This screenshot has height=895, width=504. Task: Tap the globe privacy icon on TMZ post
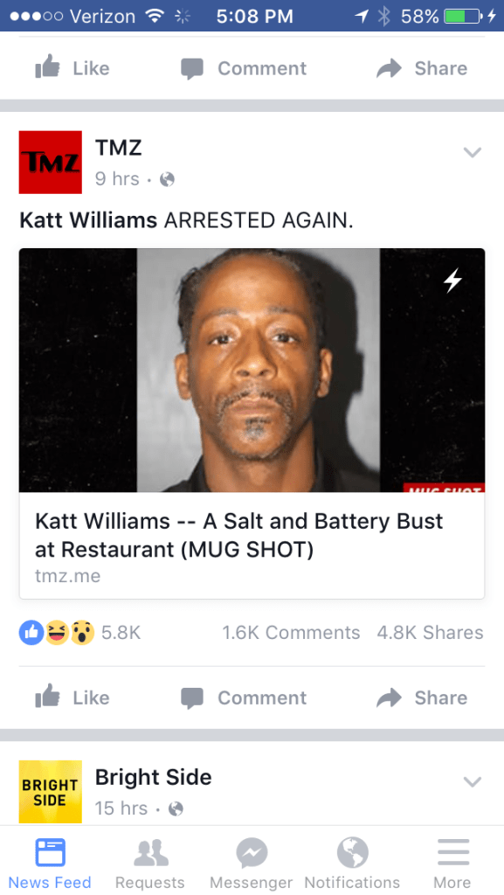pos(167,180)
